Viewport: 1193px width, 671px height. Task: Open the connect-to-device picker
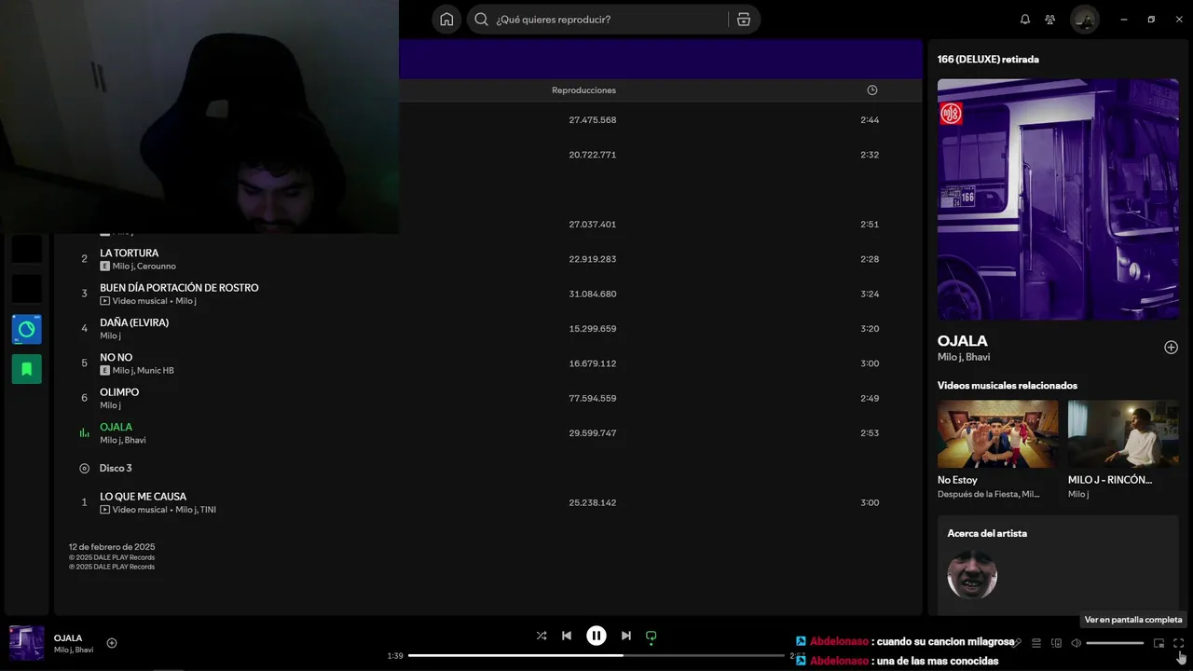1056,643
